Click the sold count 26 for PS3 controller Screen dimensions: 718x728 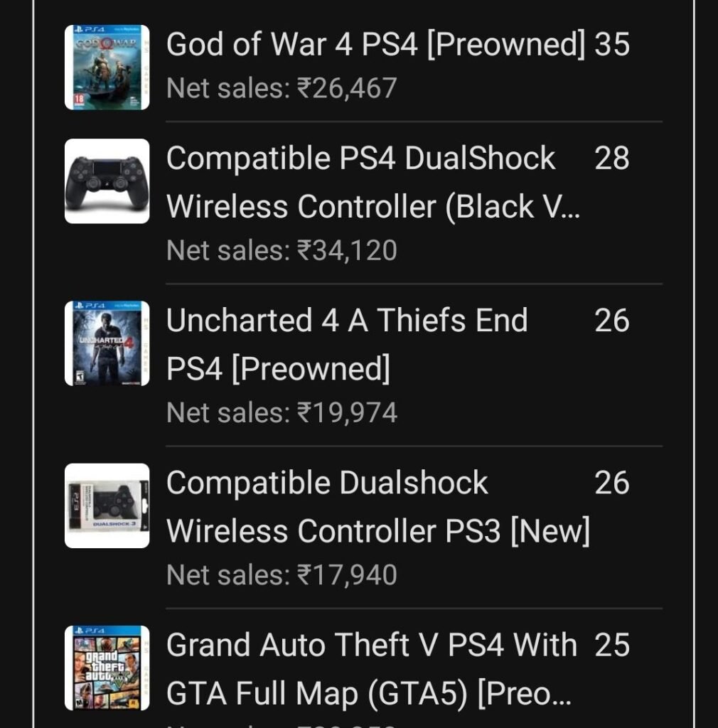[612, 483]
